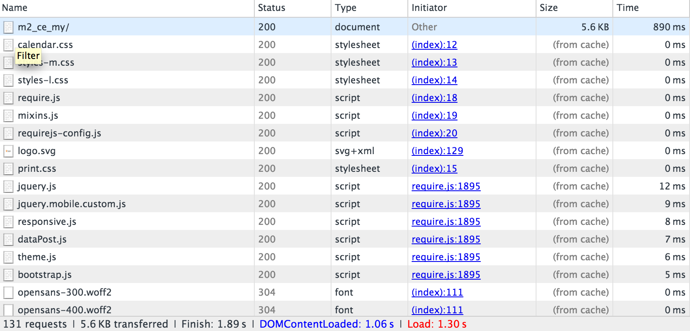690x331 pixels.
Task: Select the opensans-400.woff2 request name
Action: (x=65, y=310)
